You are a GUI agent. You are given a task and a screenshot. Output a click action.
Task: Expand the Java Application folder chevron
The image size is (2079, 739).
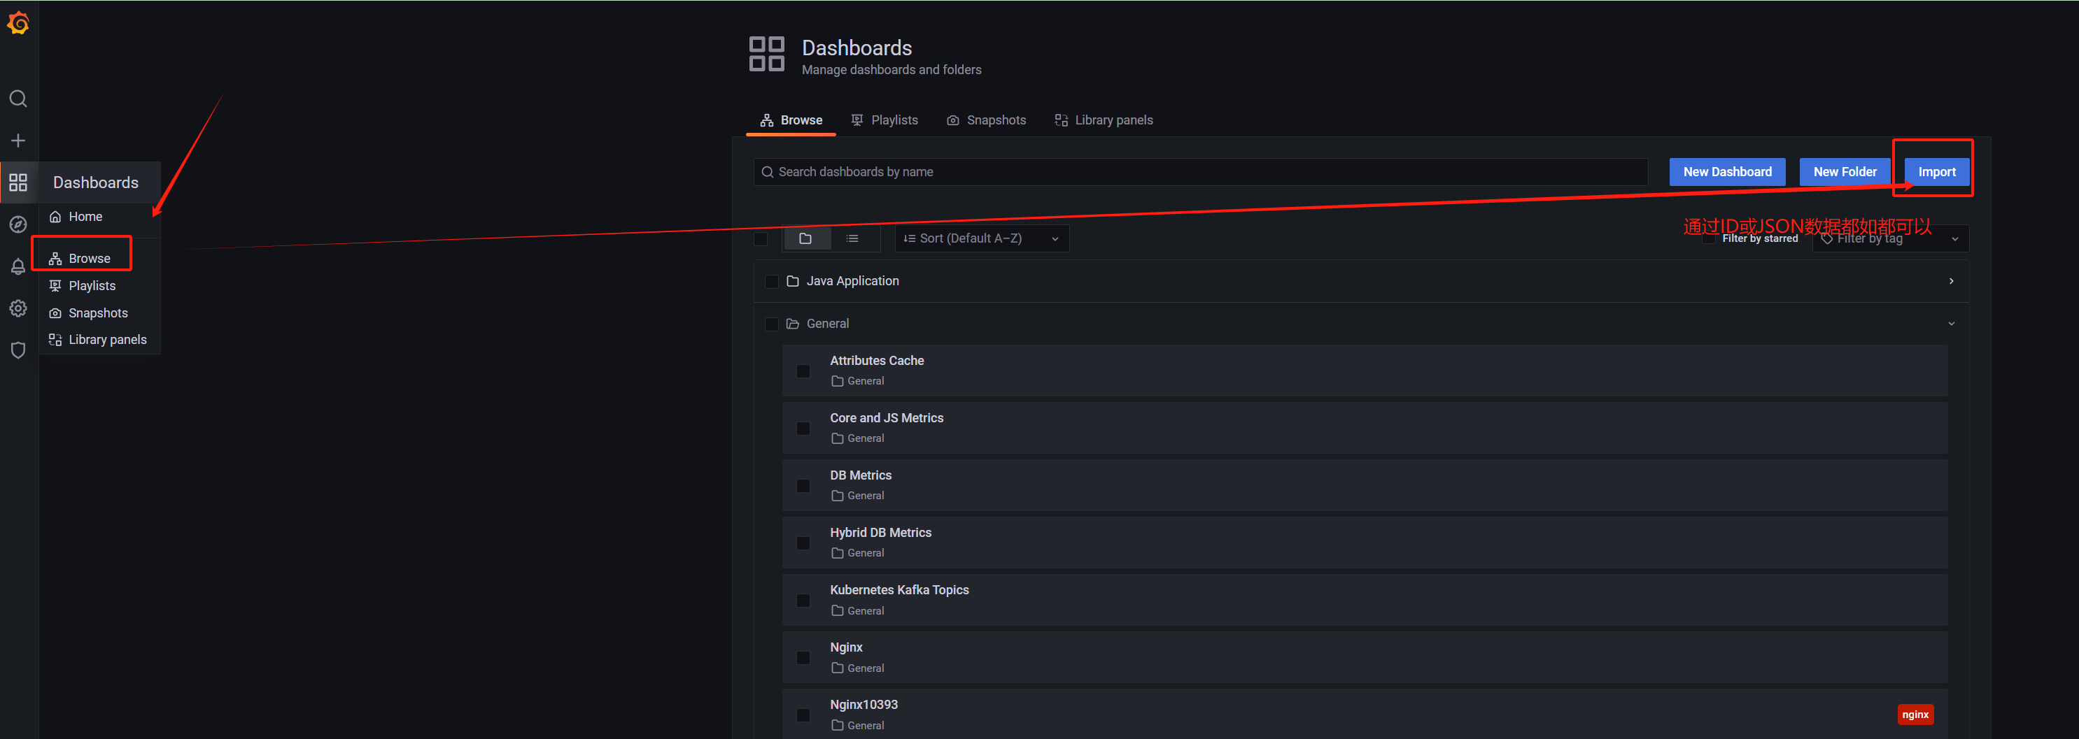click(x=1951, y=281)
